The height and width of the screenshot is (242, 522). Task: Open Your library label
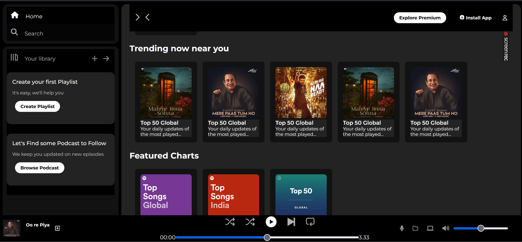point(40,59)
